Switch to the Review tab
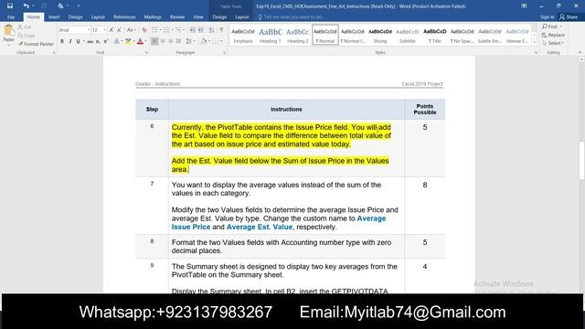Screen dimensions: 585x329 (177, 16)
